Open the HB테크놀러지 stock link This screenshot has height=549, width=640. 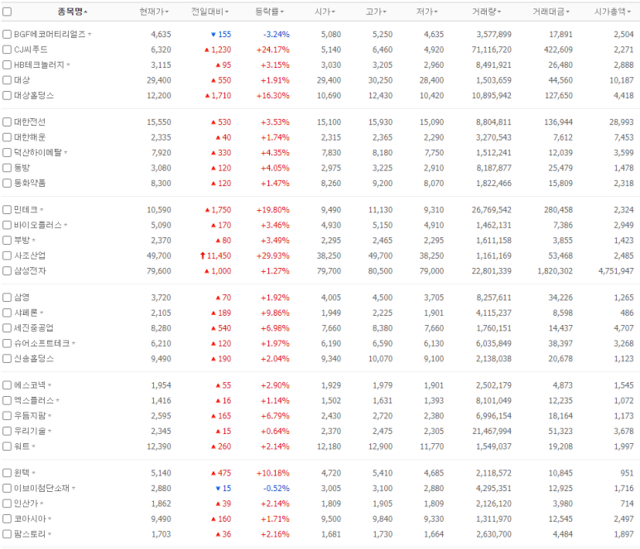click(39, 65)
